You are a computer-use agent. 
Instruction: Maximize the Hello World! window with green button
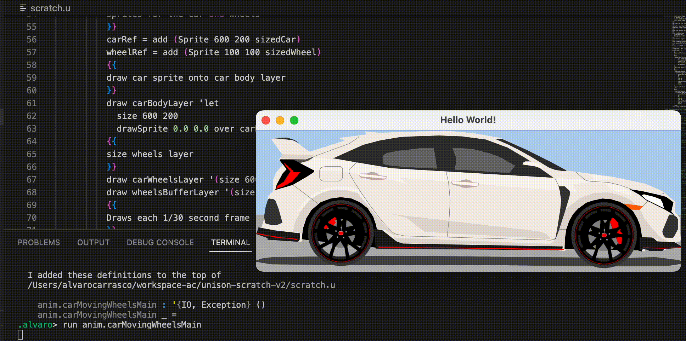tap(294, 120)
